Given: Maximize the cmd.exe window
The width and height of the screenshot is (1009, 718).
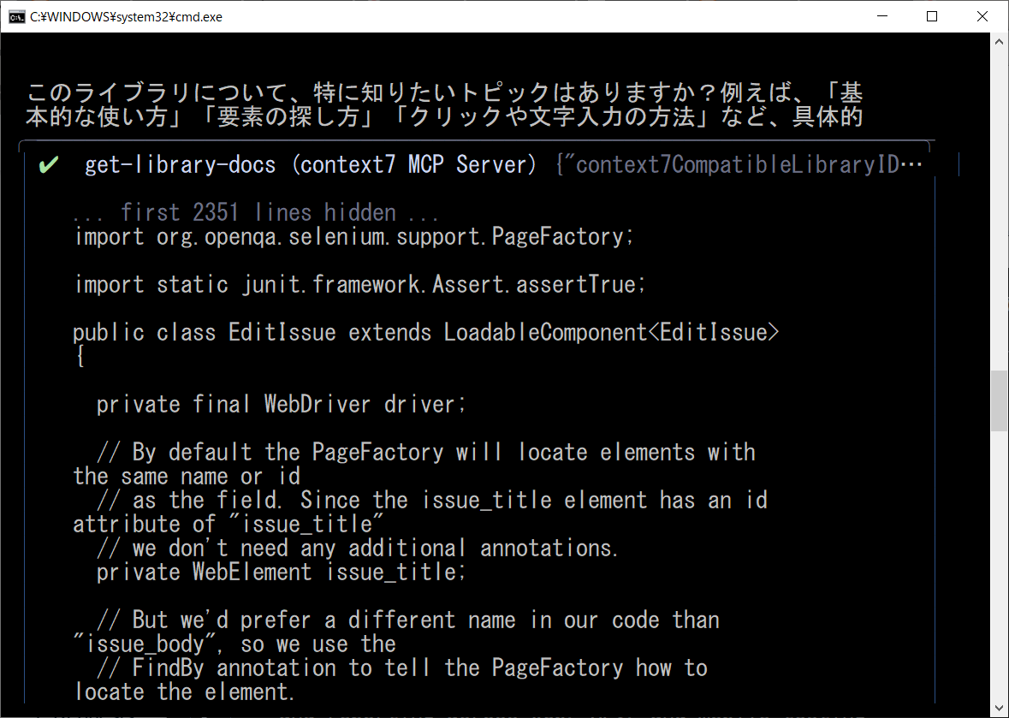Looking at the screenshot, I should coord(932,16).
